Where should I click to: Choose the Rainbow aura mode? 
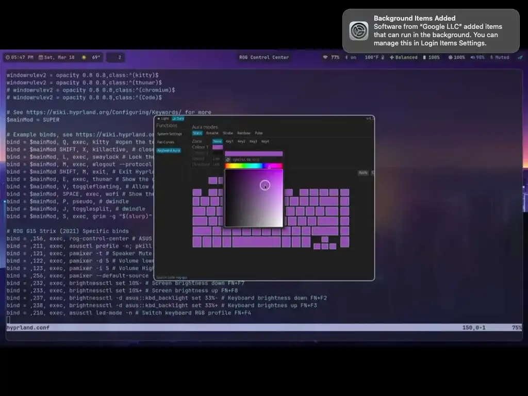point(244,133)
